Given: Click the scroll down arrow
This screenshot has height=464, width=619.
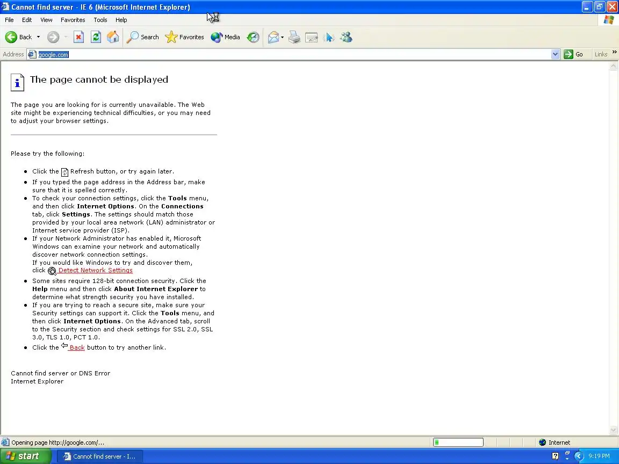Looking at the screenshot, I should [614, 430].
